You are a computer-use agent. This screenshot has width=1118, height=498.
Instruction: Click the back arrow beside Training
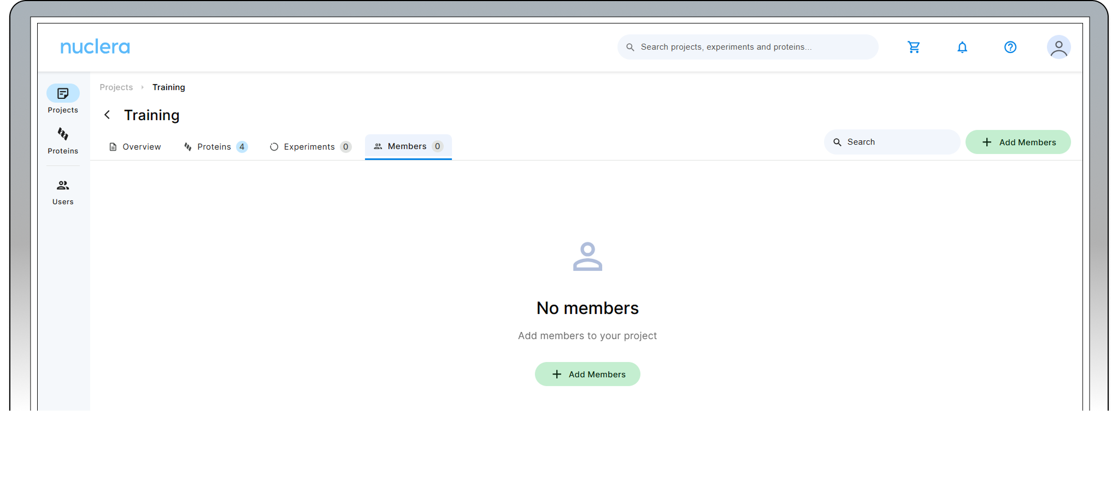click(107, 115)
